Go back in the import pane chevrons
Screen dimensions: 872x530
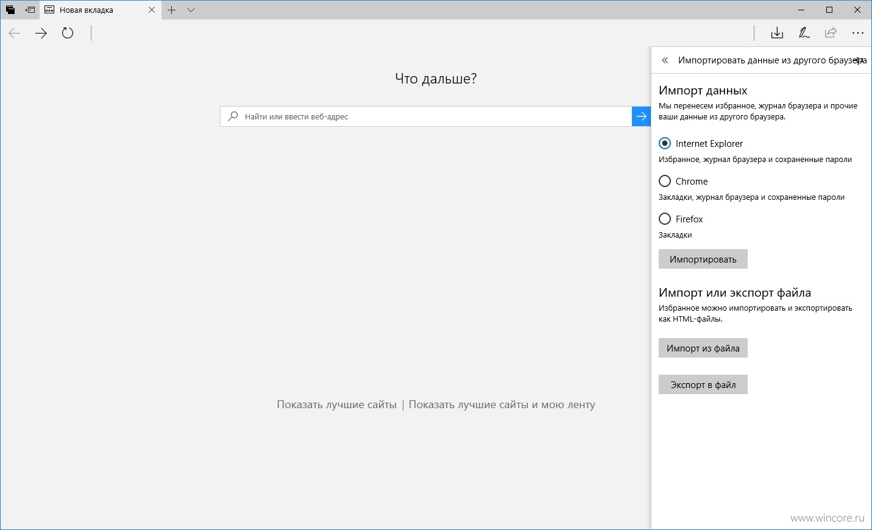(x=665, y=60)
